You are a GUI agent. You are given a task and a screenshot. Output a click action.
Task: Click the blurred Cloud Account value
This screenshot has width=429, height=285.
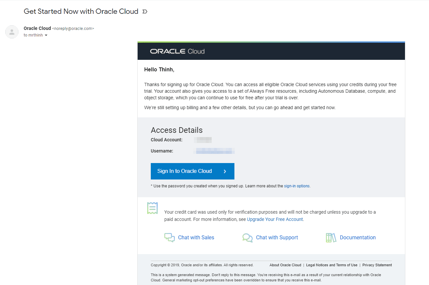coord(203,140)
